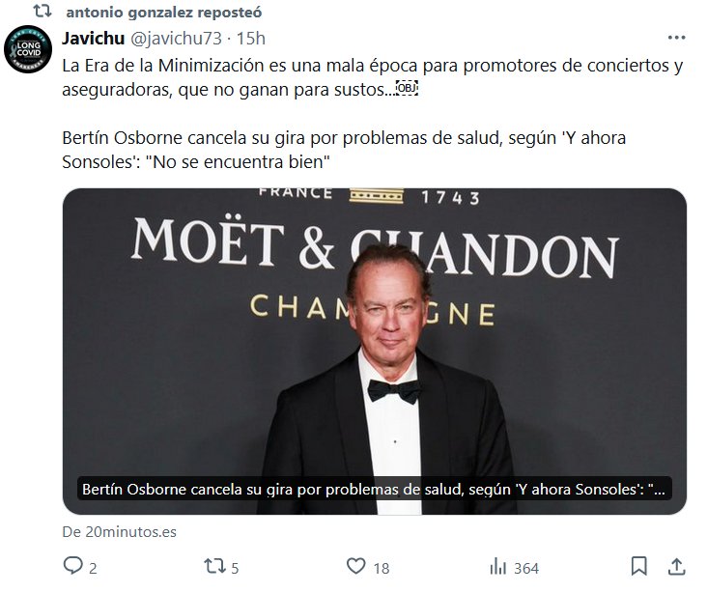Viewport: 707px width, 593px height.
Task: Click the reply speech bubble icon
Action: pyautogui.click(x=73, y=566)
